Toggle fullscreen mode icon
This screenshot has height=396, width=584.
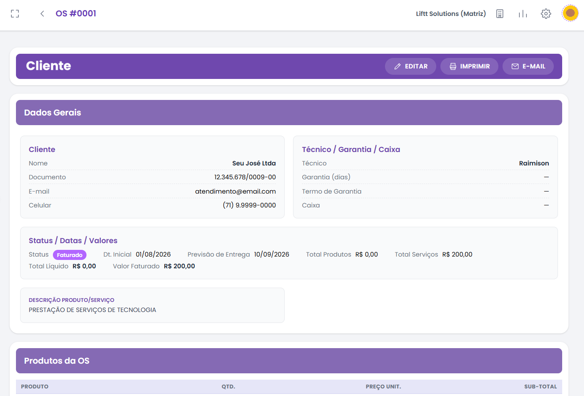(15, 14)
